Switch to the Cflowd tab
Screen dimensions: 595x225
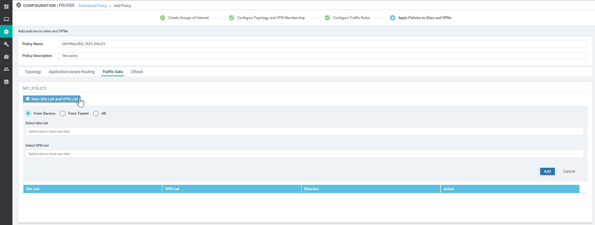(x=137, y=71)
